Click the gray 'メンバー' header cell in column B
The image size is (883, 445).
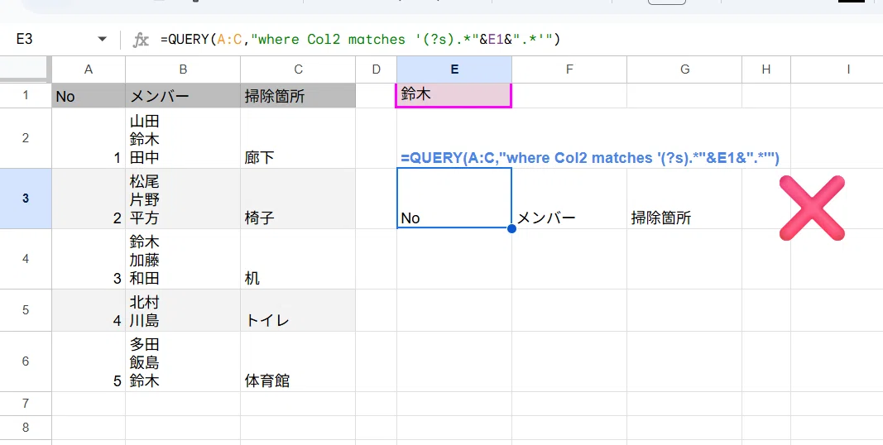point(183,96)
